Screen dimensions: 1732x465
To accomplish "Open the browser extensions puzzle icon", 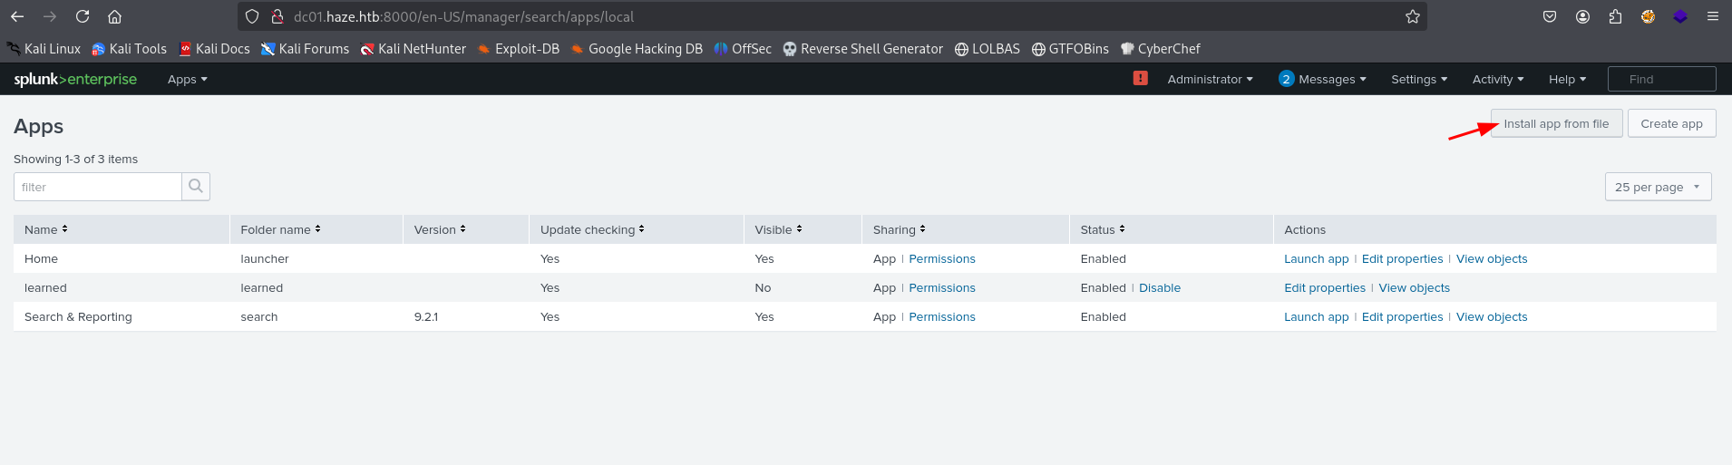I will coord(1615,16).
